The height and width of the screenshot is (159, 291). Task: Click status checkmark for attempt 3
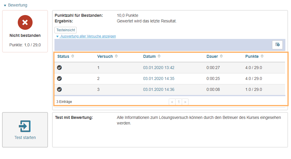point(60,89)
